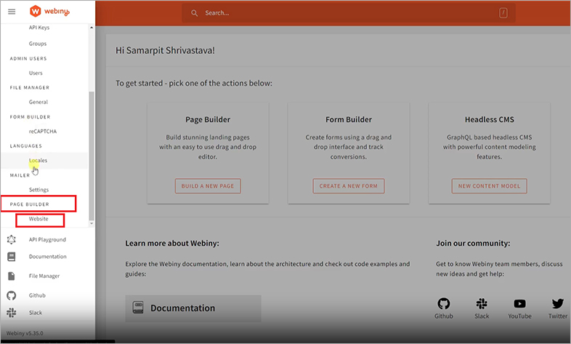Click the Webiny v5.35.0 version text
The image size is (571, 344).
point(25,333)
